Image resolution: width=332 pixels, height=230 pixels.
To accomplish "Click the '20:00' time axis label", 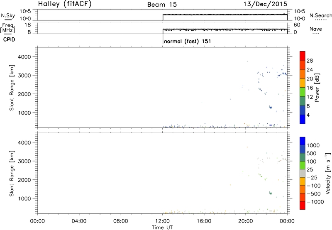I will 246,221.
